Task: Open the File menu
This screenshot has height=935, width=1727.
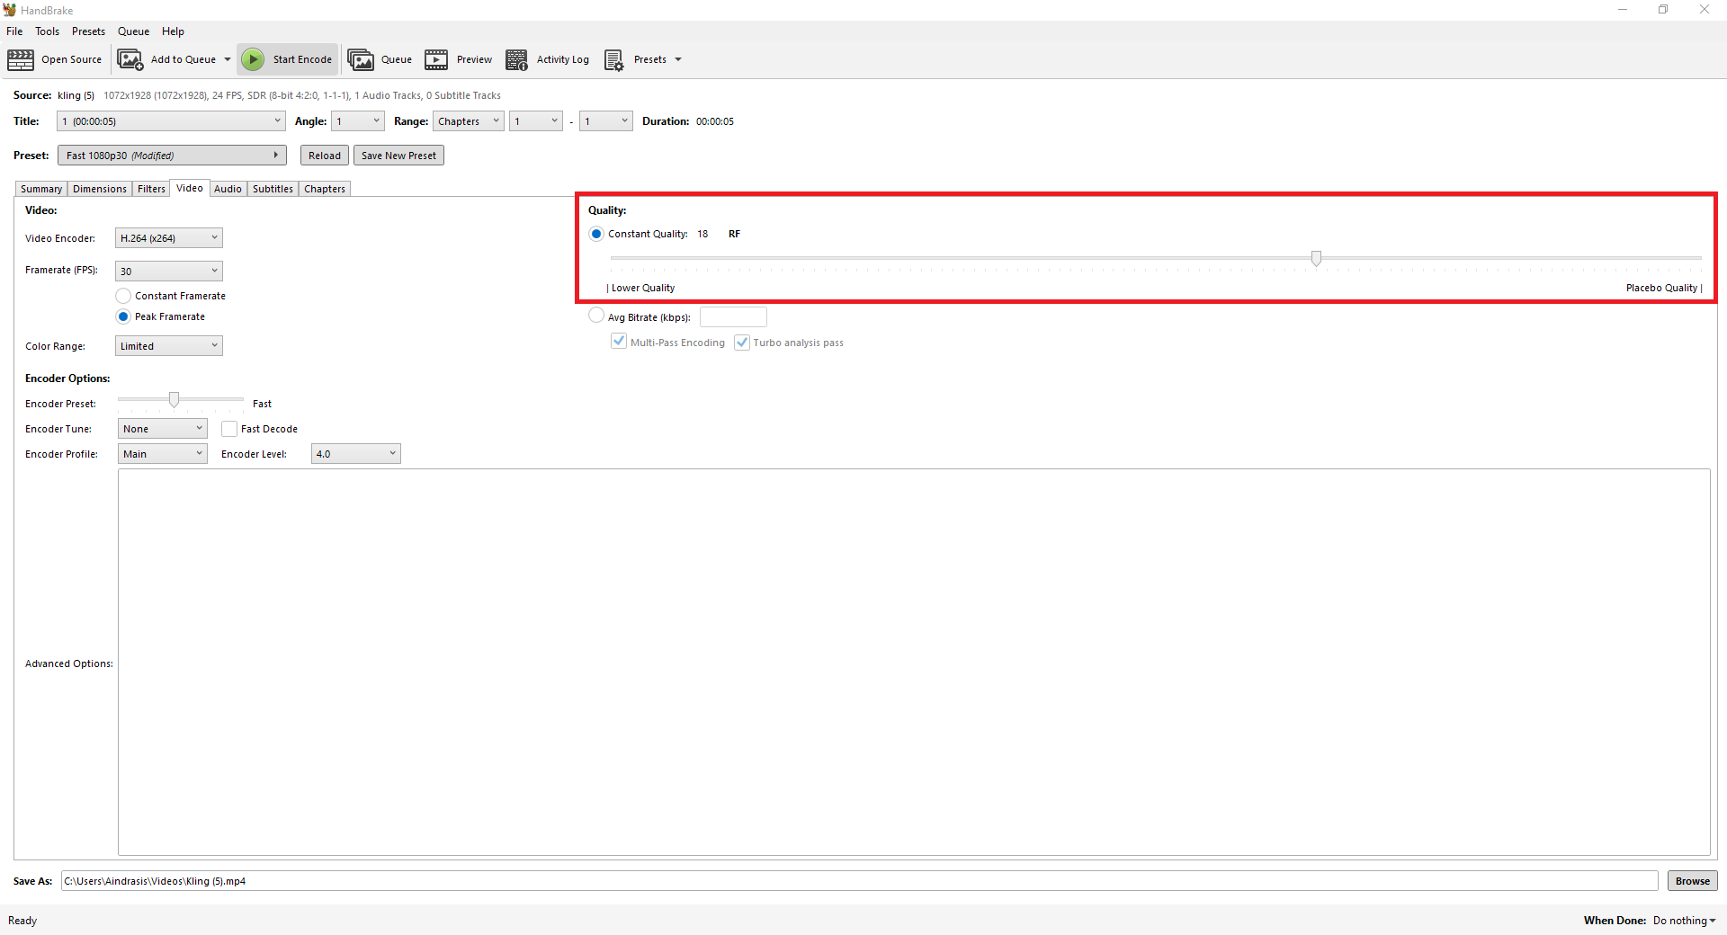Action: pos(14,31)
